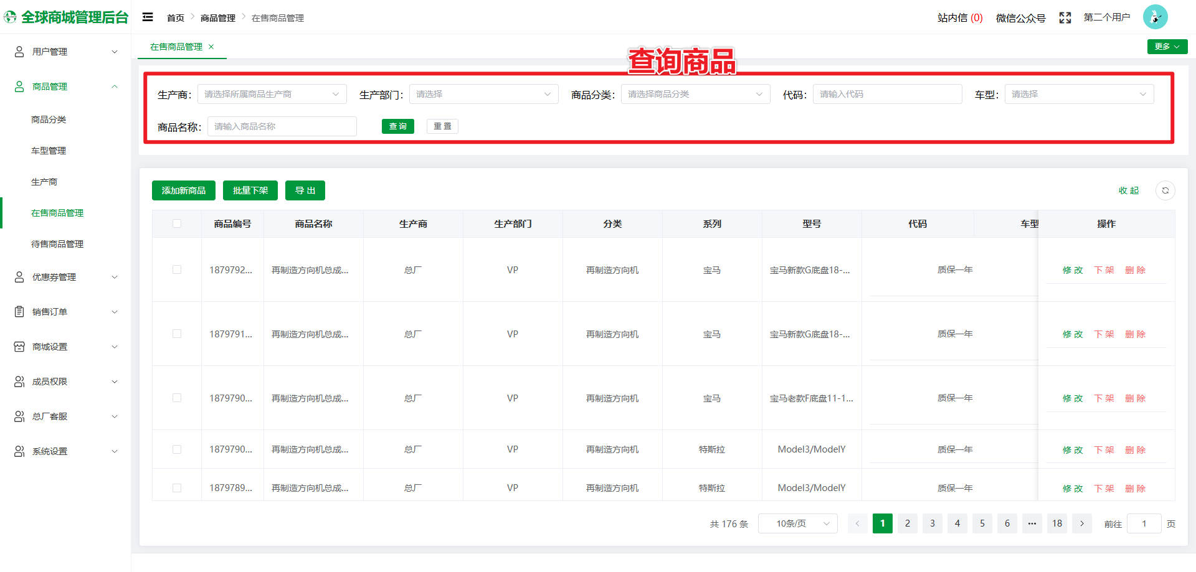Image resolution: width=1196 pixels, height=572 pixels.
Task: Click the 前往页 page number input field
Action: click(1144, 523)
